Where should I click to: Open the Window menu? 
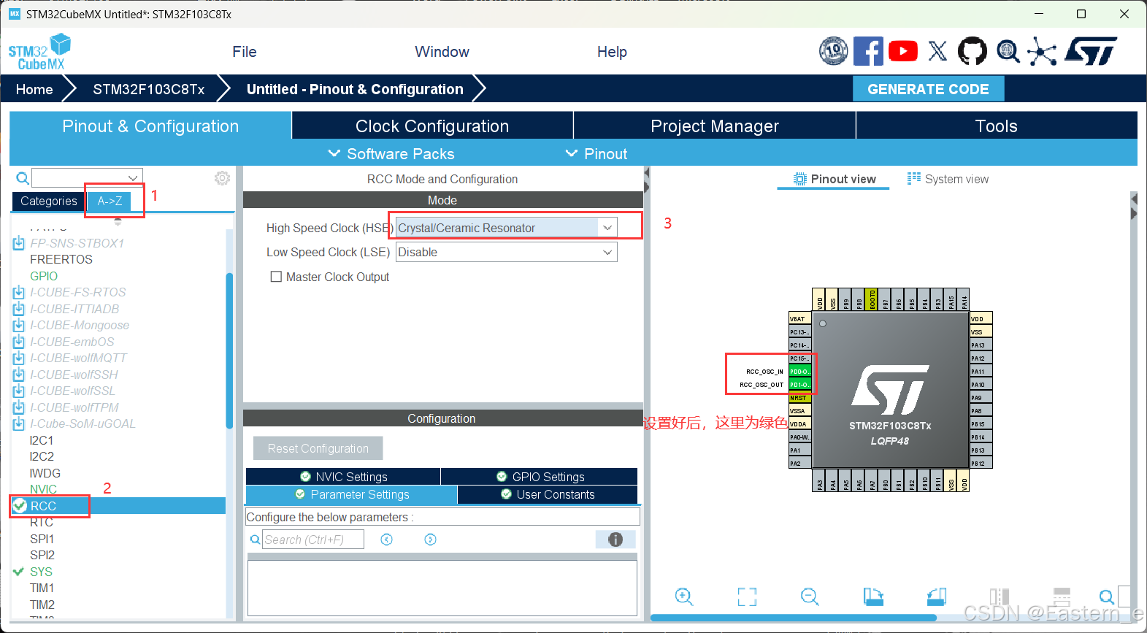click(x=442, y=52)
